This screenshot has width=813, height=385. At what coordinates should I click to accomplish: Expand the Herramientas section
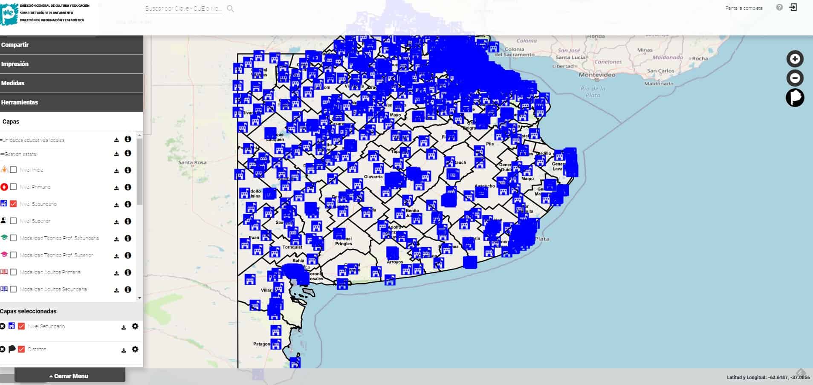72,102
